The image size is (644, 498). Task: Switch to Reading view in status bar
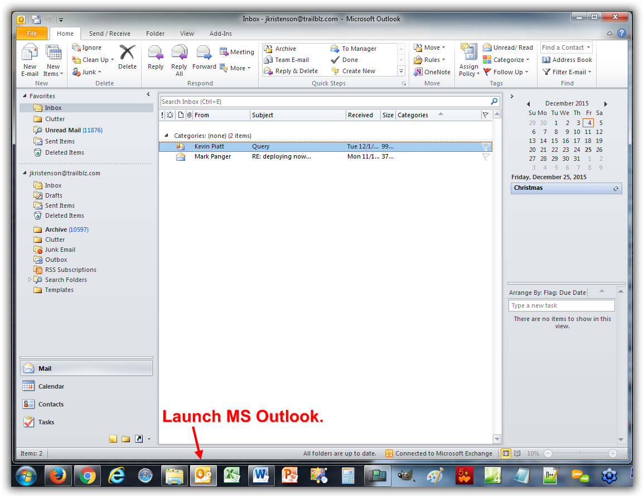point(517,453)
